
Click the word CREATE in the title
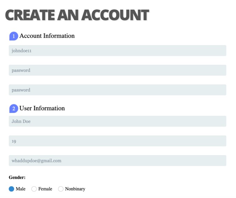(30, 15)
